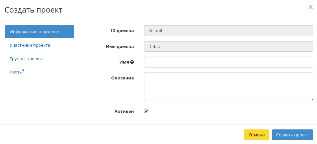This screenshot has width=317, height=144.
Task: Click the Имя домена label
Action: (119, 46)
